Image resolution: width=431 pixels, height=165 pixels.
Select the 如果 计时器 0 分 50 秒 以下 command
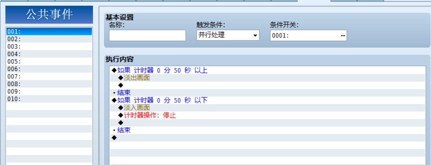pyautogui.click(x=267, y=100)
